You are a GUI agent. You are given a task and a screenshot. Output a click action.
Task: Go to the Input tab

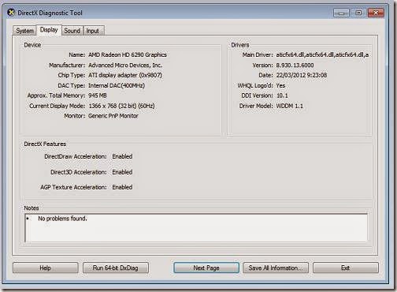coord(94,31)
